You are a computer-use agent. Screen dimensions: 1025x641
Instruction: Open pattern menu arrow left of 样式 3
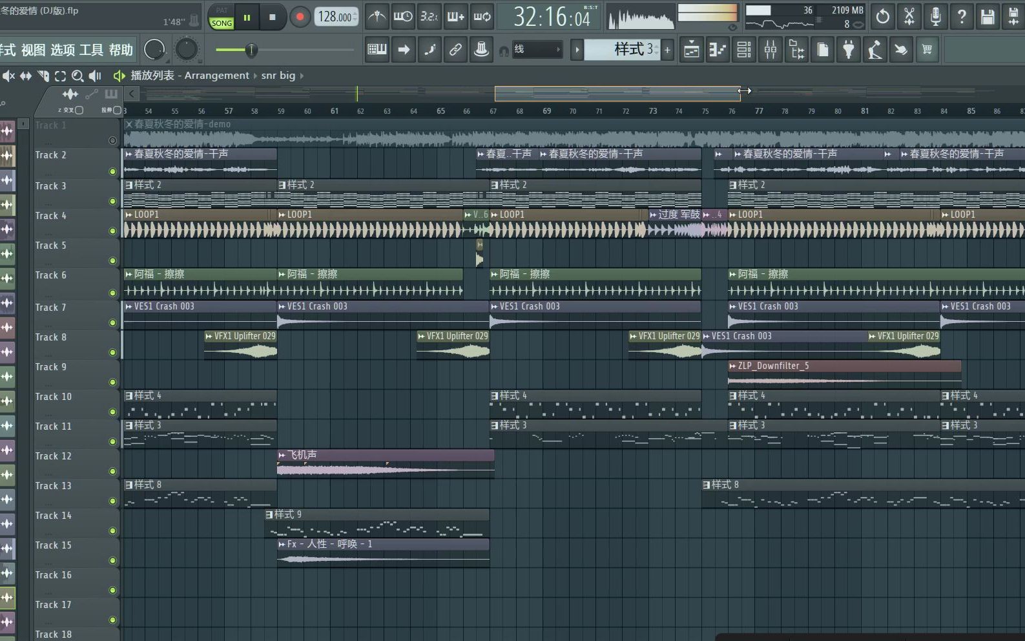[577, 50]
